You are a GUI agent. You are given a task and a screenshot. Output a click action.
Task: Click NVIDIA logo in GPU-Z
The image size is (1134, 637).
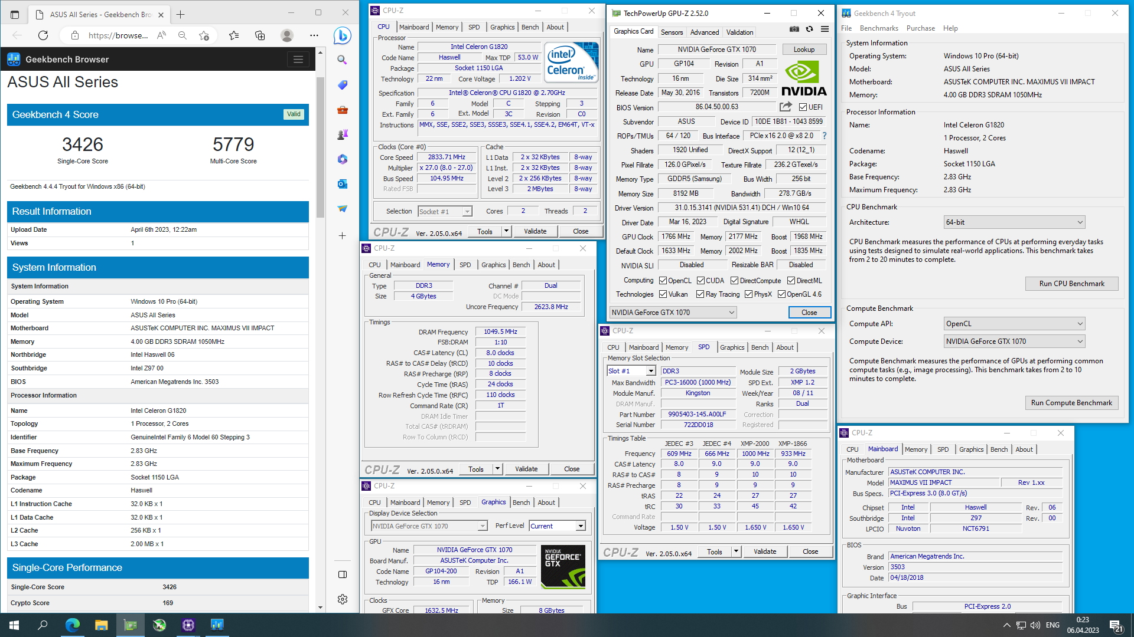pyautogui.click(x=804, y=78)
